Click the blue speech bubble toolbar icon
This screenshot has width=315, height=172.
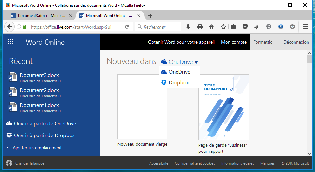[281, 27]
